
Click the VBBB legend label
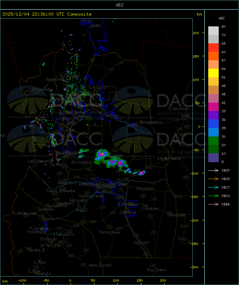pos(225,204)
